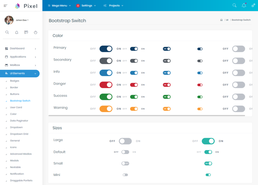Open the sidebar search icon below Johen Doe
Screen dimensions: 258x185
(7, 32)
